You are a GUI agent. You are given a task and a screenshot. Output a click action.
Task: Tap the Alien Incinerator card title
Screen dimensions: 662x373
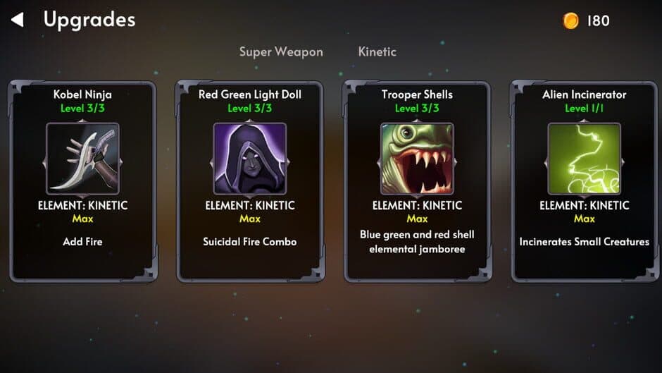click(585, 94)
